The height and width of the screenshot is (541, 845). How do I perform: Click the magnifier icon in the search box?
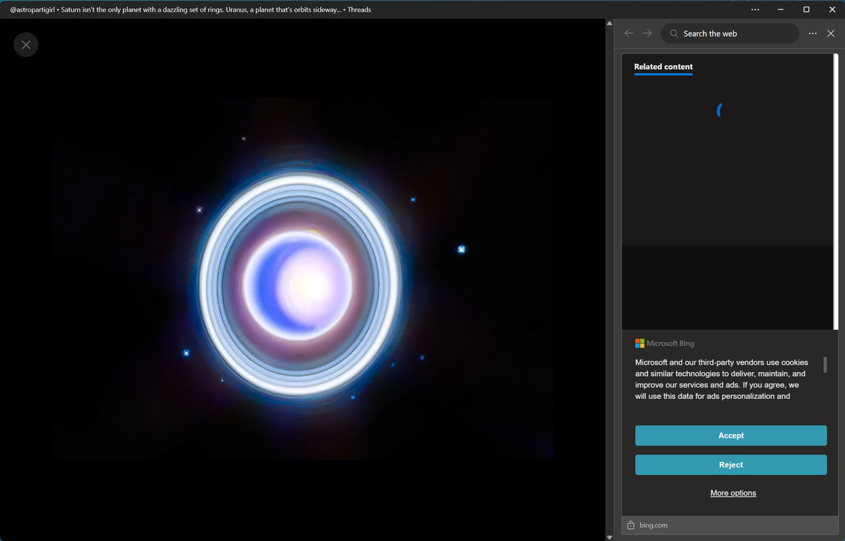click(x=674, y=33)
